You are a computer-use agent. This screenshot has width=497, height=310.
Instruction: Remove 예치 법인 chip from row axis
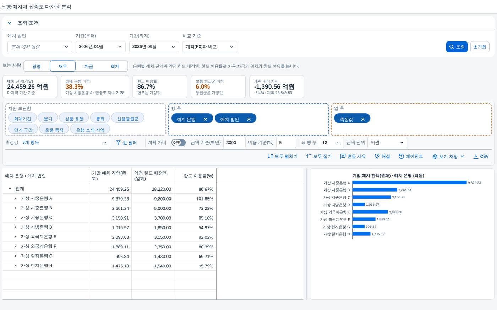[249, 119]
